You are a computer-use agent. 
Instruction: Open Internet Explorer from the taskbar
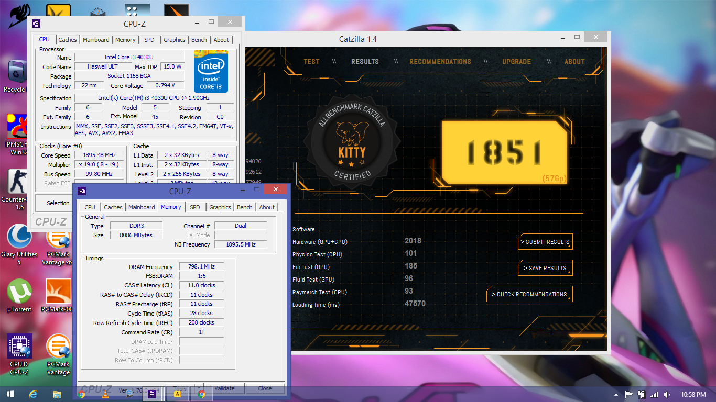[x=34, y=394]
